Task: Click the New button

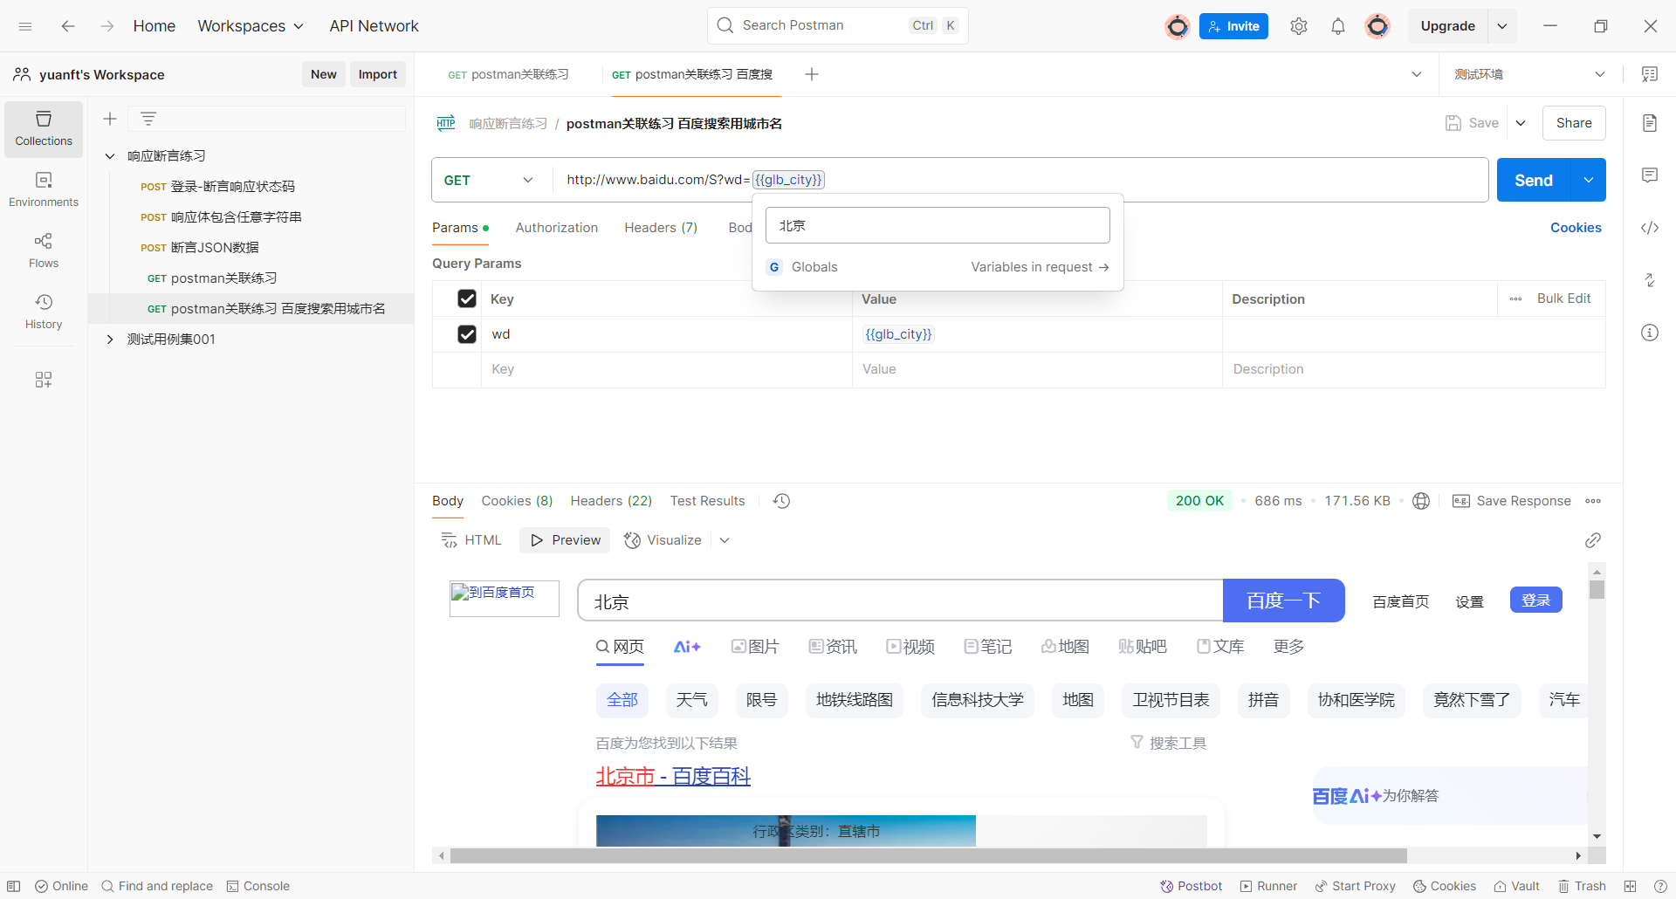Action: tap(324, 74)
